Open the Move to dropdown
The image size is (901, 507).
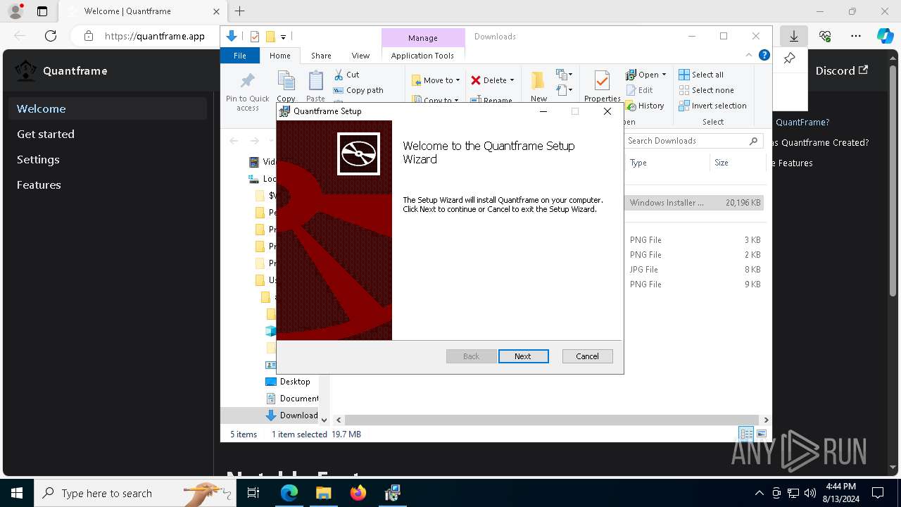tap(436, 80)
